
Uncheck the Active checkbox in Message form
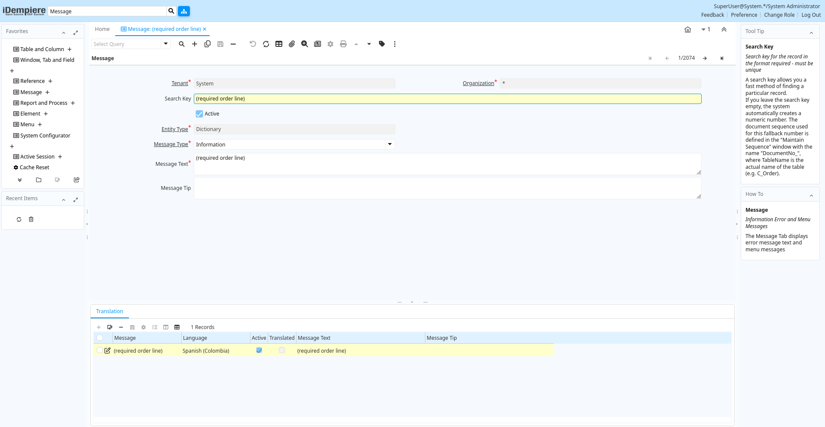click(x=199, y=114)
